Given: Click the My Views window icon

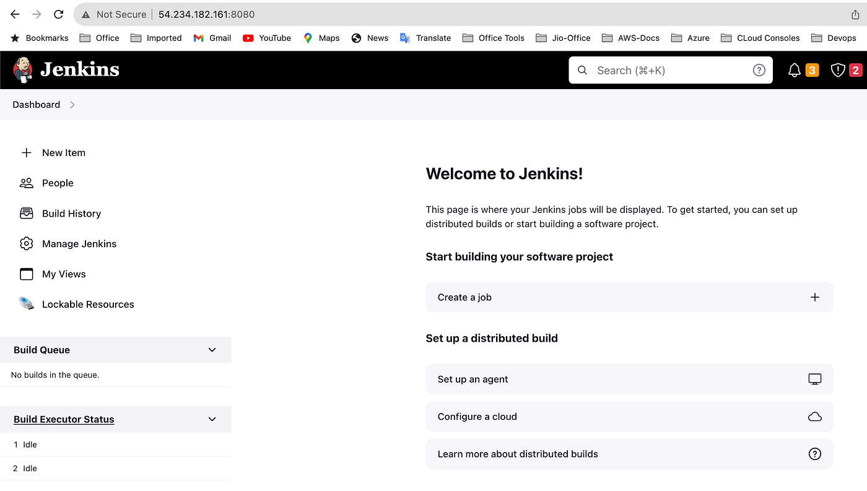Looking at the screenshot, I should [26, 274].
